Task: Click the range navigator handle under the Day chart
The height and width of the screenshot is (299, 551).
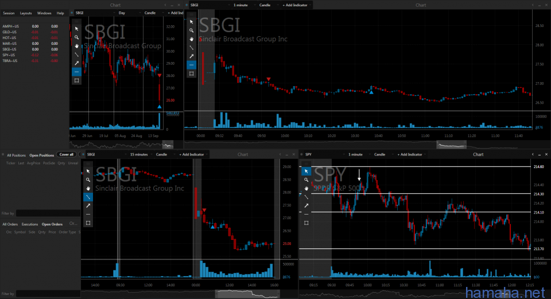Action: point(168,144)
